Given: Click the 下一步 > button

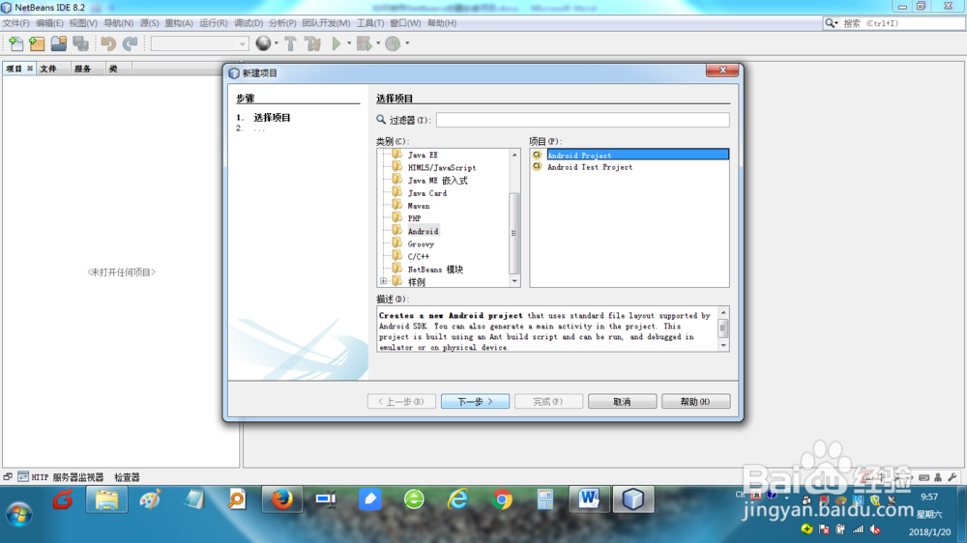Looking at the screenshot, I should coord(475,401).
